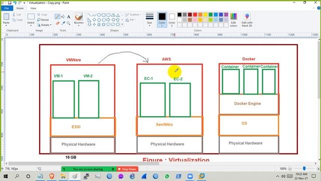The image size is (321, 181).
Task: Select the Fill with color bucket tool
Action: [63, 17]
